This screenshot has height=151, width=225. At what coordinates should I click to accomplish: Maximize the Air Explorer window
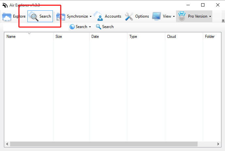coord(203,5)
